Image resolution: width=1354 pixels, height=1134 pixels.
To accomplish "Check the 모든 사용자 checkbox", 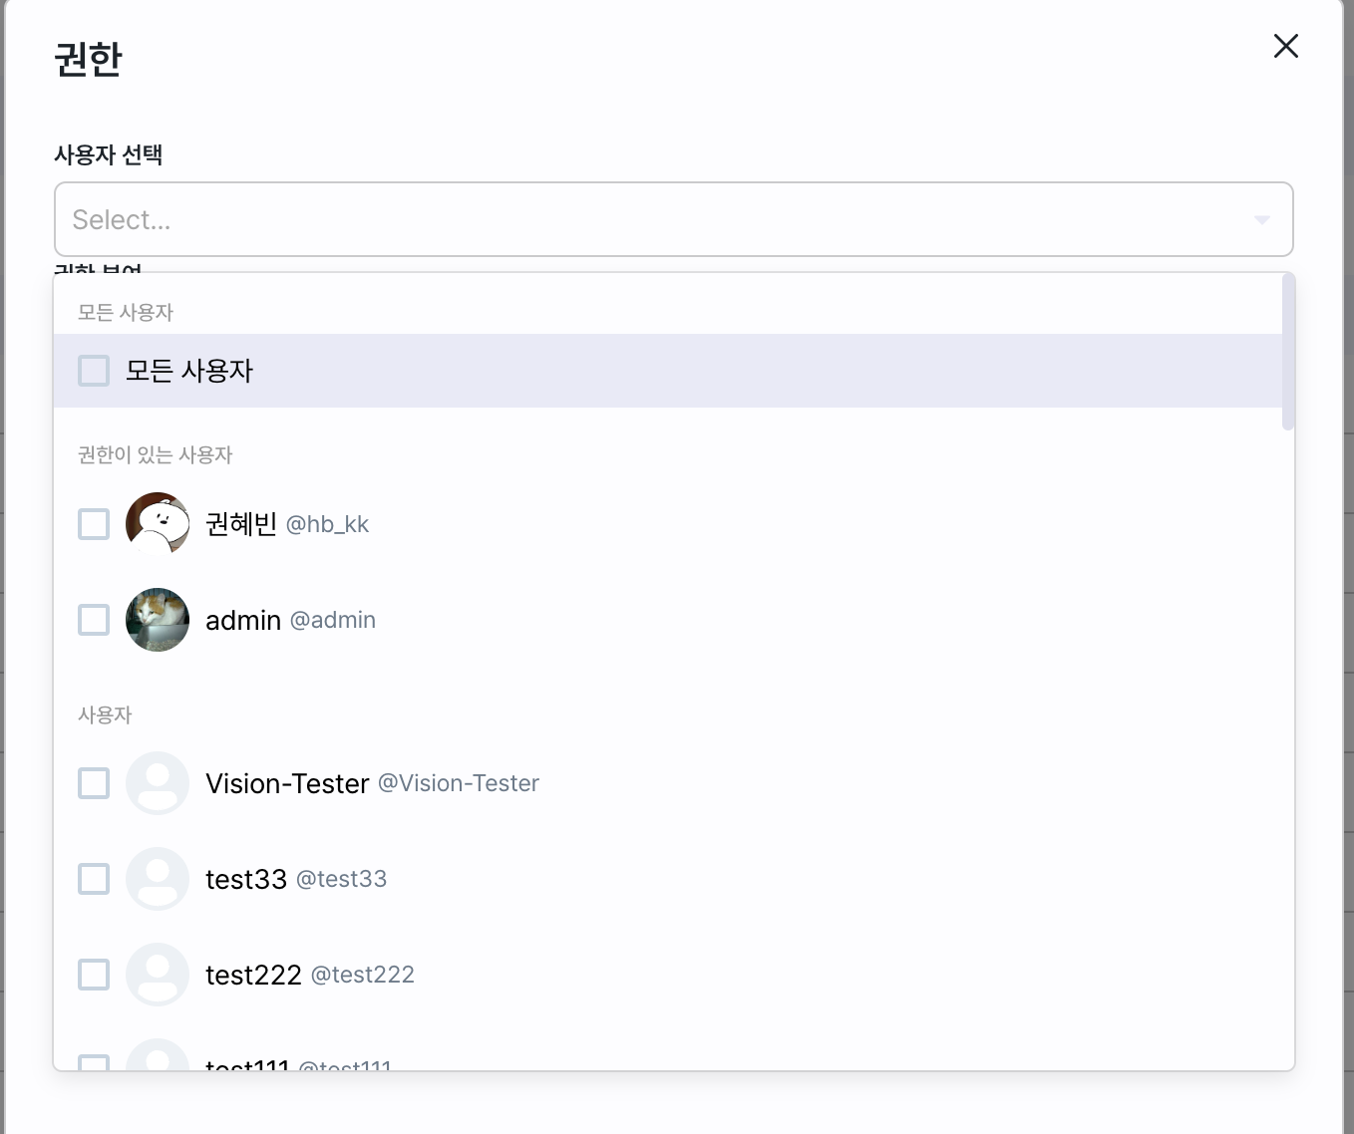I will pyautogui.click(x=94, y=371).
